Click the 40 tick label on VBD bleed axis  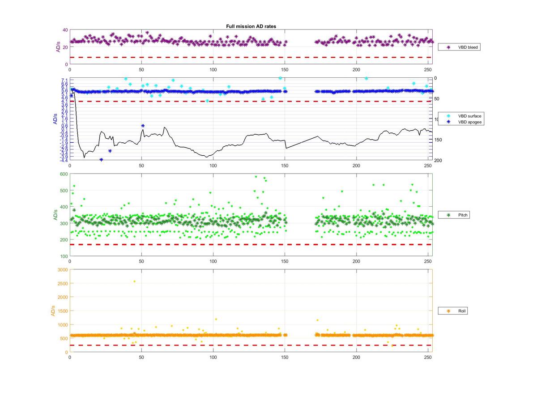click(64, 30)
